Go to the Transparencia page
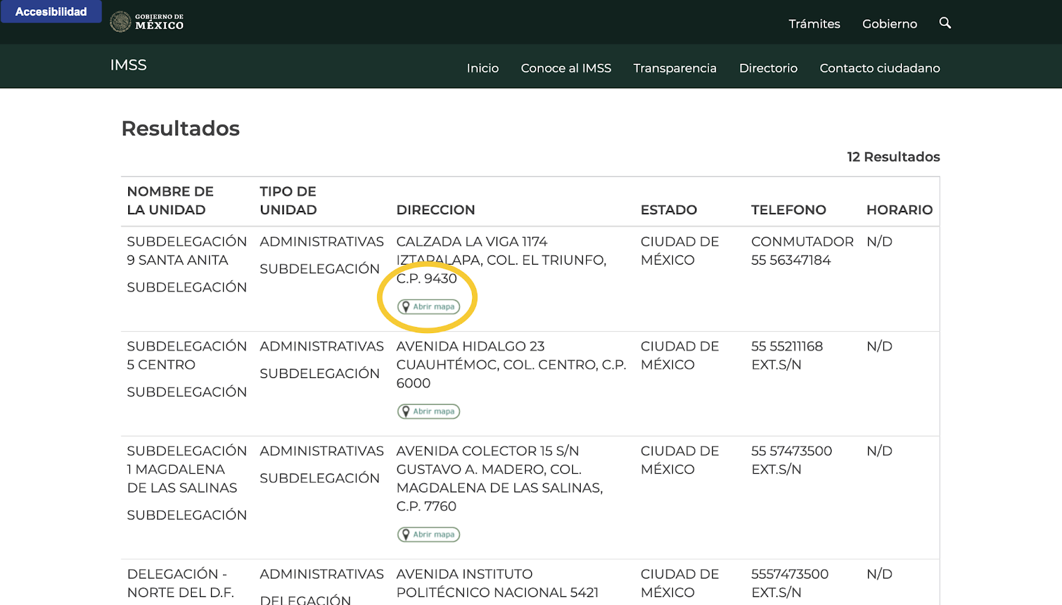Viewport: 1062px width, 605px height. pyautogui.click(x=674, y=68)
